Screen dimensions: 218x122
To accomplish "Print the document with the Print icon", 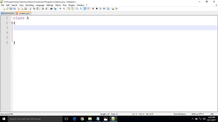I will [26, 9].
